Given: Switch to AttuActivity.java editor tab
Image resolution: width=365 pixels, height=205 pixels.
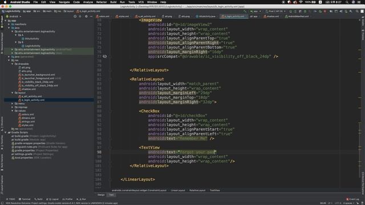Looking at the screenshot, I should [205, 17].
